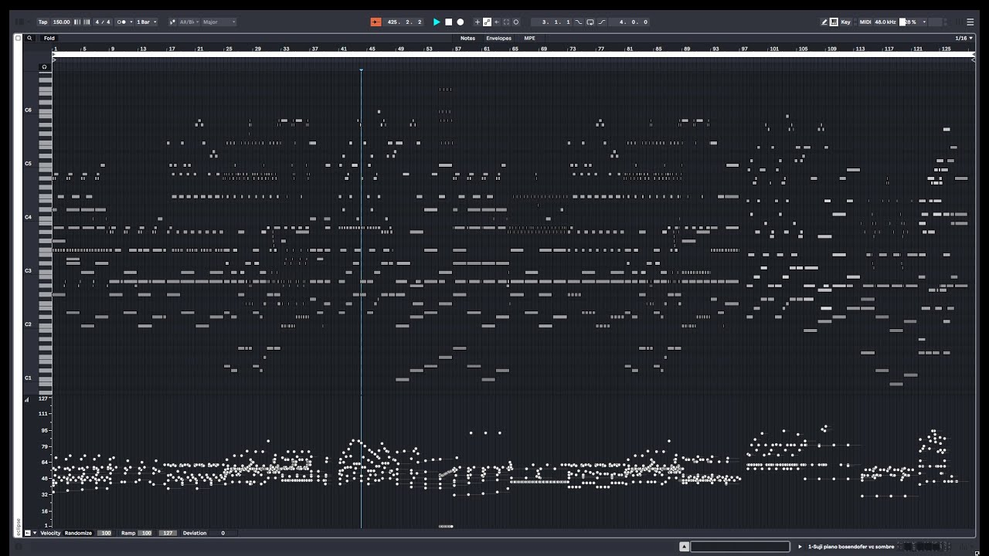Click the Tap tempo button
Viewport: 989px width, 556px height.
point(42,22)
